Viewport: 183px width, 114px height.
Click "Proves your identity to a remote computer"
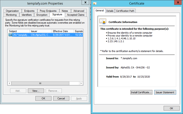pos(130,36)
